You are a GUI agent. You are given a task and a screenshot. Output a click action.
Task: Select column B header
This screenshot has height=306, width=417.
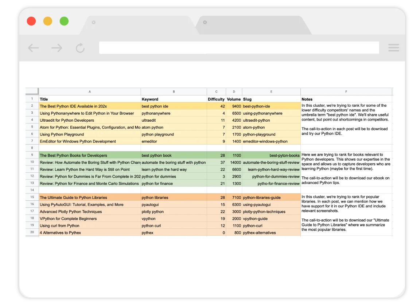174,92
